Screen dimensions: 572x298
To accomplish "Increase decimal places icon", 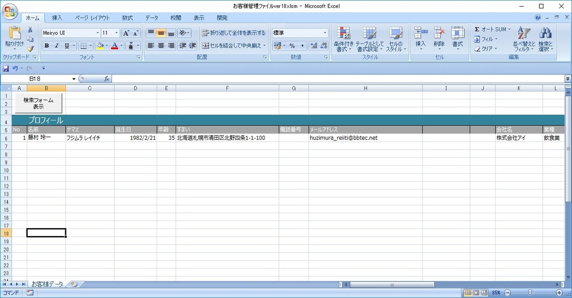I will coord(314,46).
